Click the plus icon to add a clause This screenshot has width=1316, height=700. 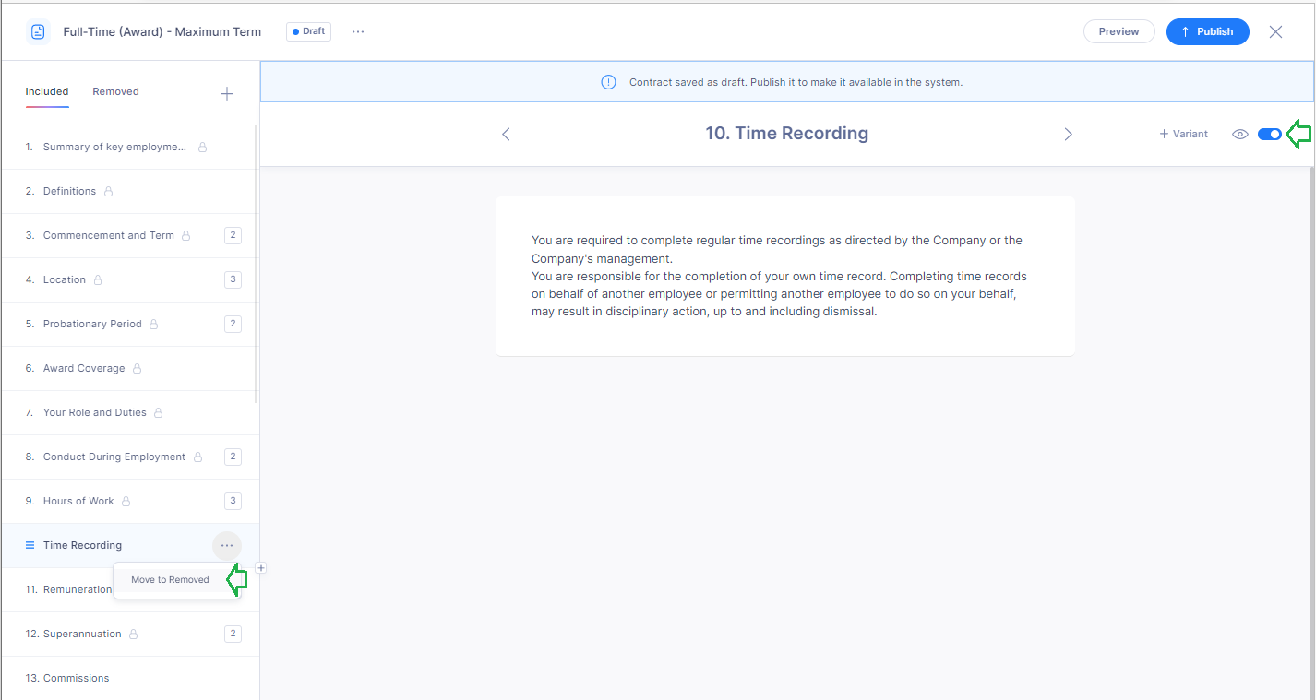tap(227, 94)
